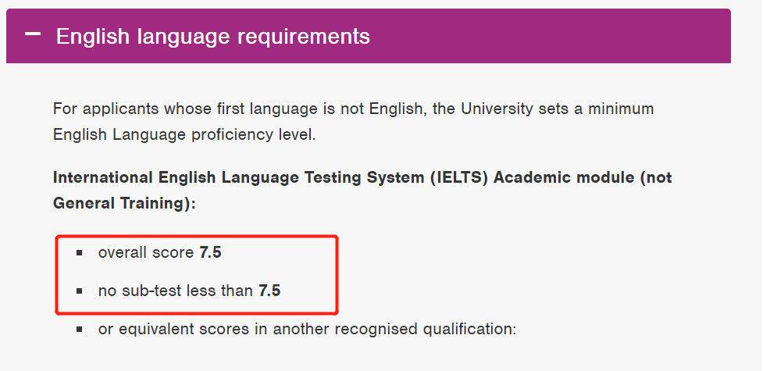Collapse section using the minus icon
The image size is (770, 371).
[x=32, y=35]
